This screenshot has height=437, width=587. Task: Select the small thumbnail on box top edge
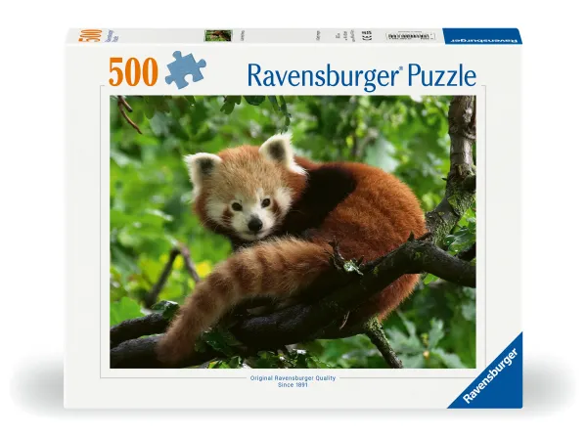tap(217, 35)
